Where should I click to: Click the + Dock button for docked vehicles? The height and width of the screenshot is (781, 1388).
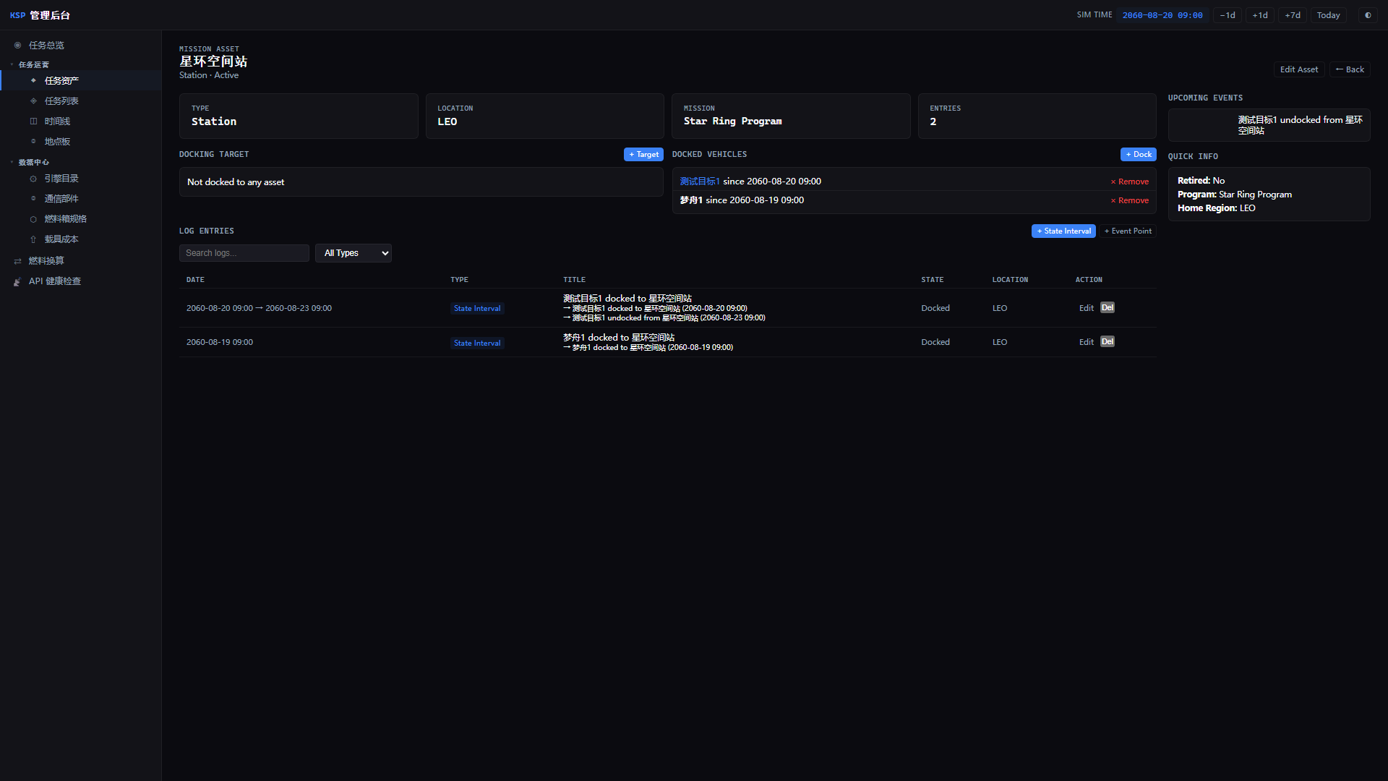(1139, 155)
